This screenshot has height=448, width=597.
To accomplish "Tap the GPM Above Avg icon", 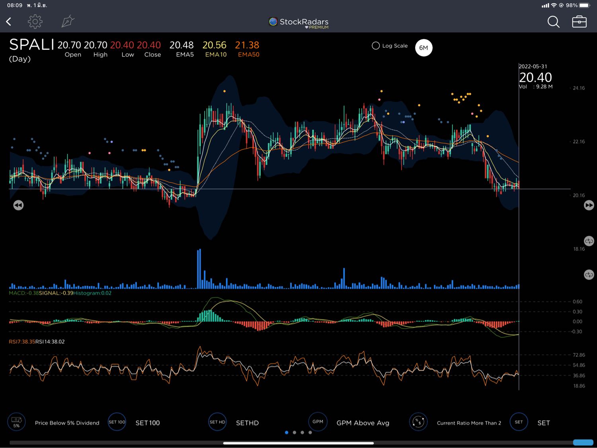I will click(318, 422).
